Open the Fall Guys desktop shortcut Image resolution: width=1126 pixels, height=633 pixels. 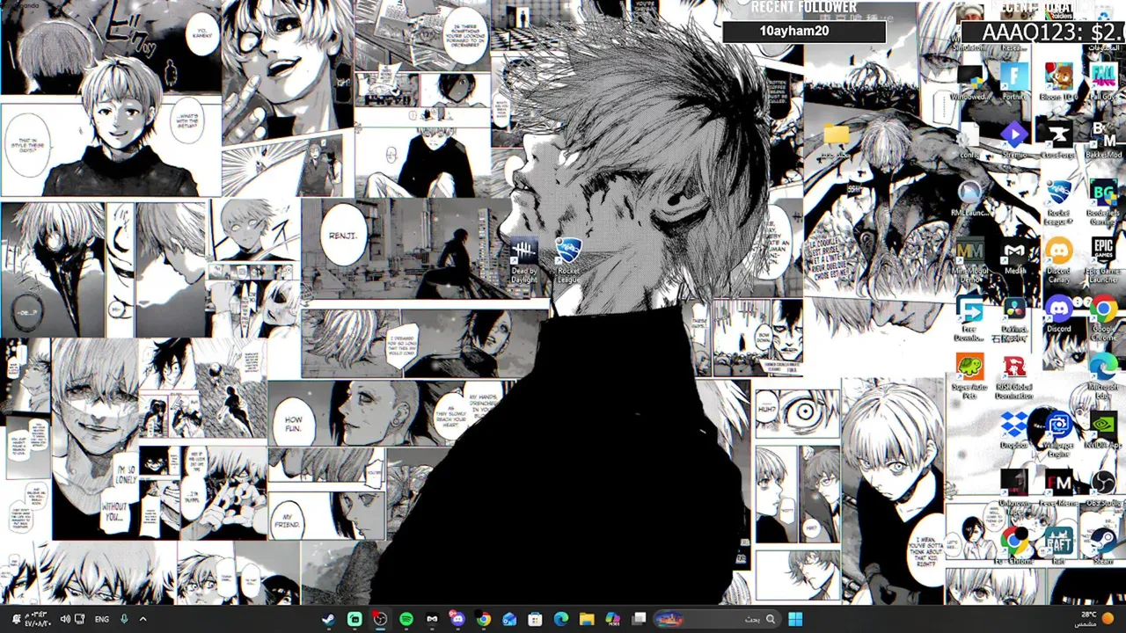(1103, 80)
